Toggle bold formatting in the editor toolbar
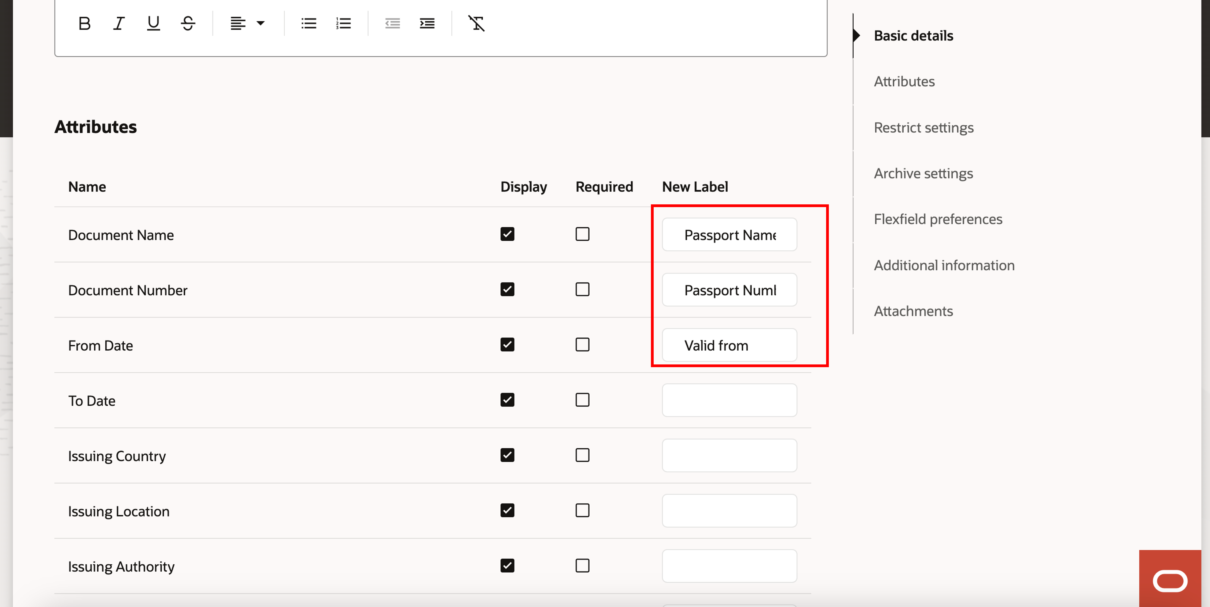The width and height of the screenshot is (1210, 607). point(84,23)
